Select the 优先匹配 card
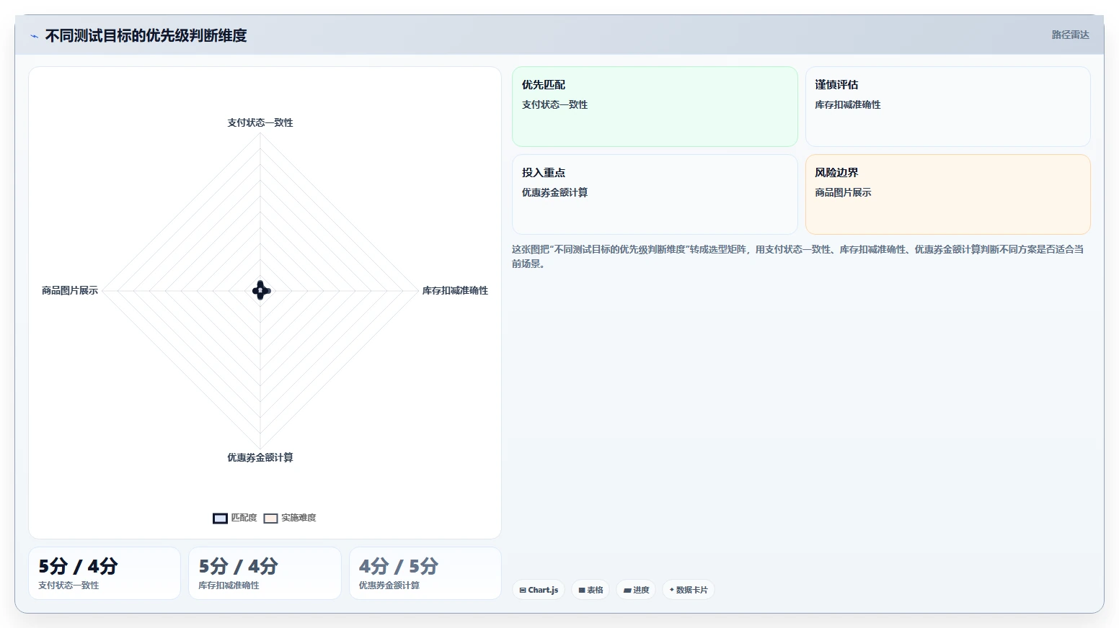 655,107
